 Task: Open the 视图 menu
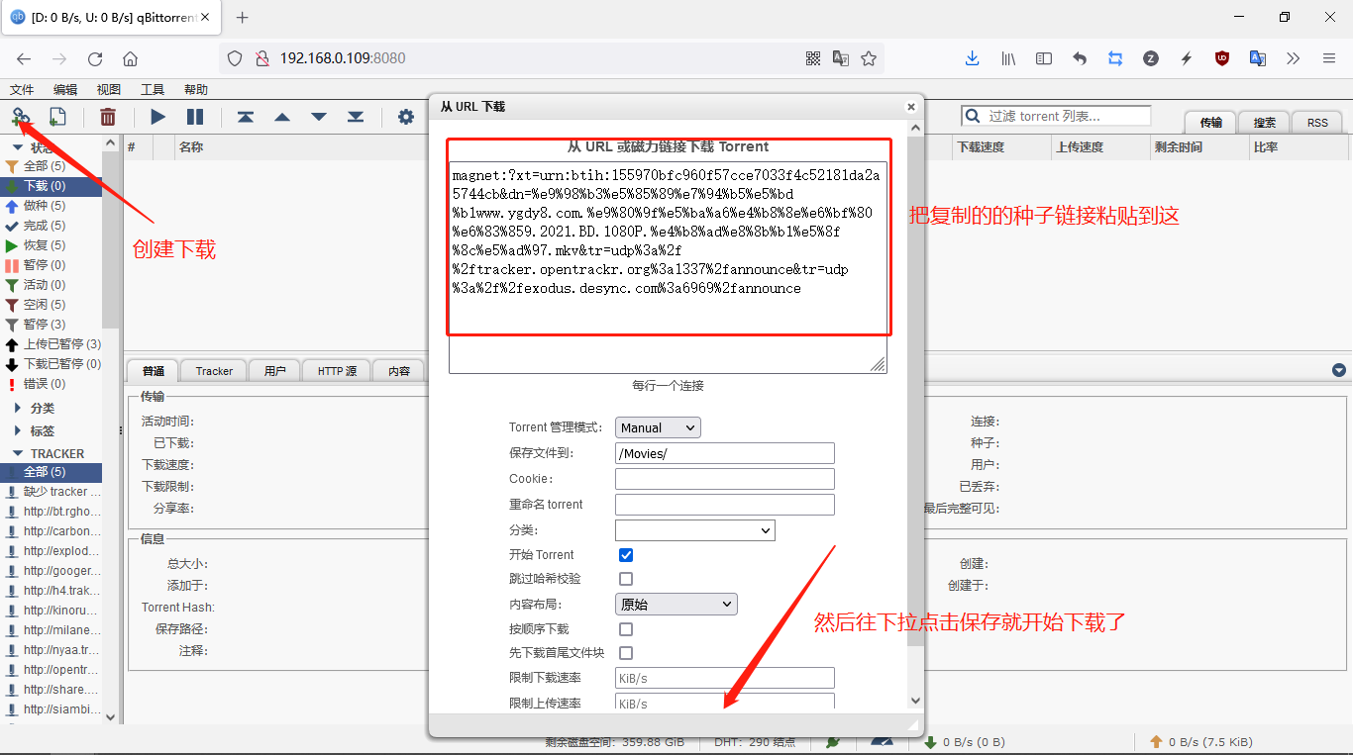109,89
